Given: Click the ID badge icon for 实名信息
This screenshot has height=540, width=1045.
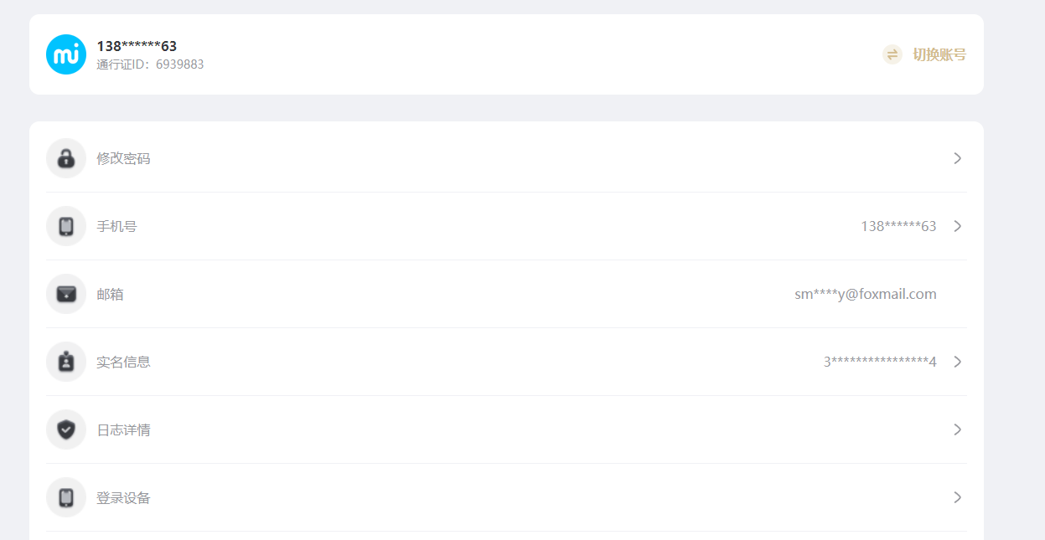Looking at the screenshot, I should (x=66, y=362).
